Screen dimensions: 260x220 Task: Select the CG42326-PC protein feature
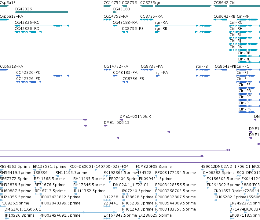click(x=42, y=76)
